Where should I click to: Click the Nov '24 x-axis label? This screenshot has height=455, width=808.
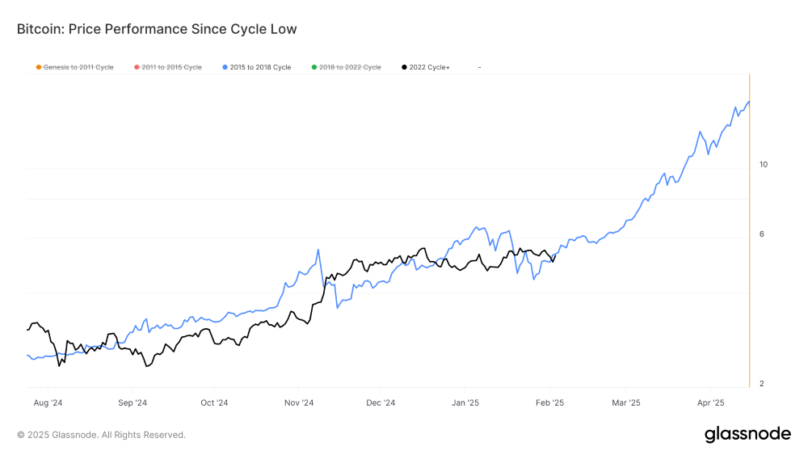298,402
